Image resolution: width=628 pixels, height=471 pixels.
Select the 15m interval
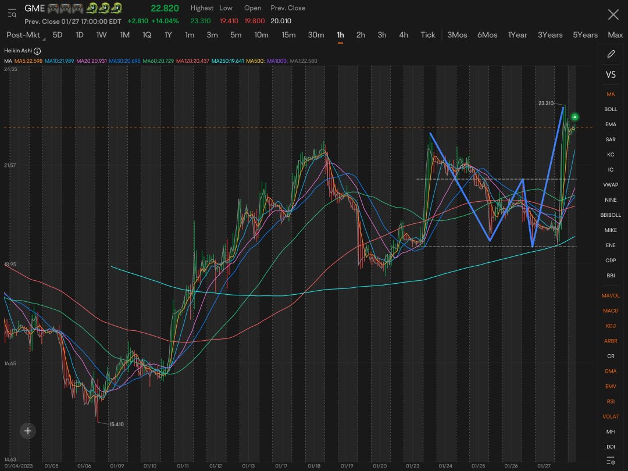(288, 35)
